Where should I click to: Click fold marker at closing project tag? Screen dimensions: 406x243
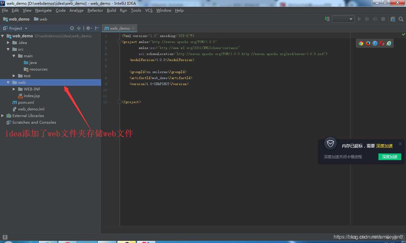tap(120, 102)
